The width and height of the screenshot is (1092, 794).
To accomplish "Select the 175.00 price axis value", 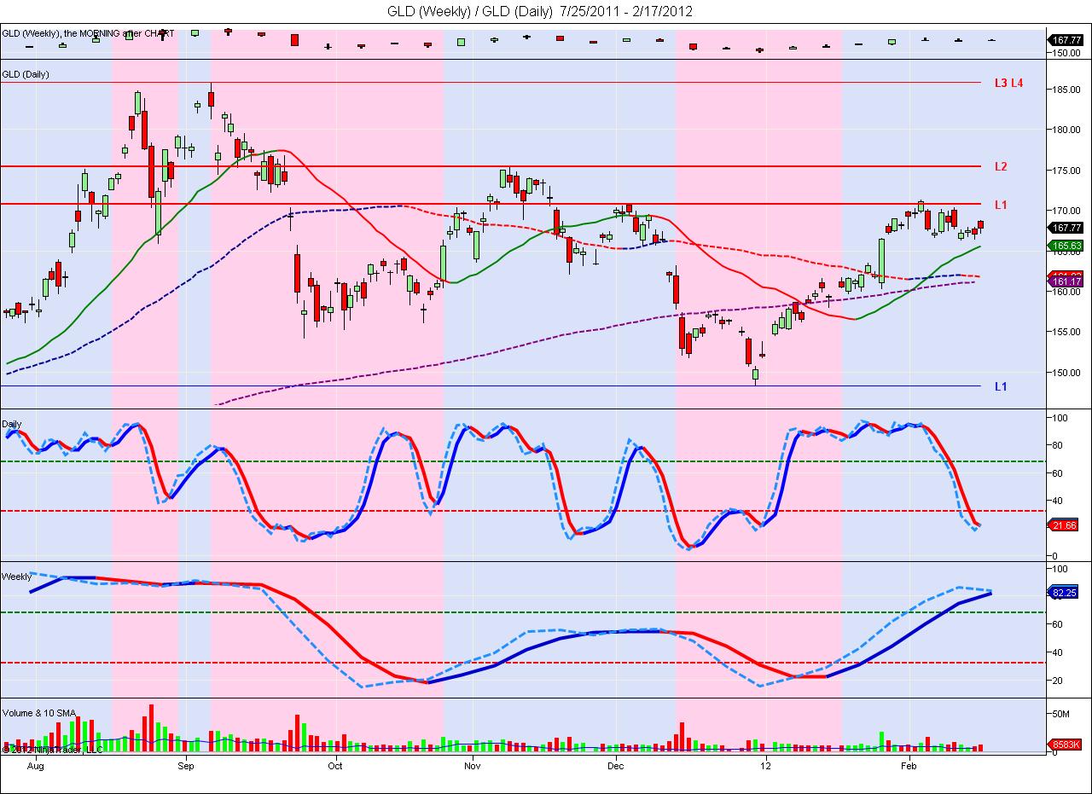I will point(1066,170).
